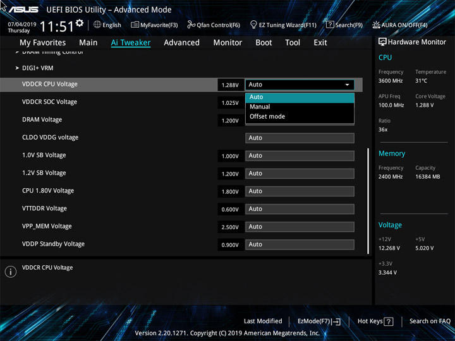Click Last Modified in the footer

(x=263, y=321)
